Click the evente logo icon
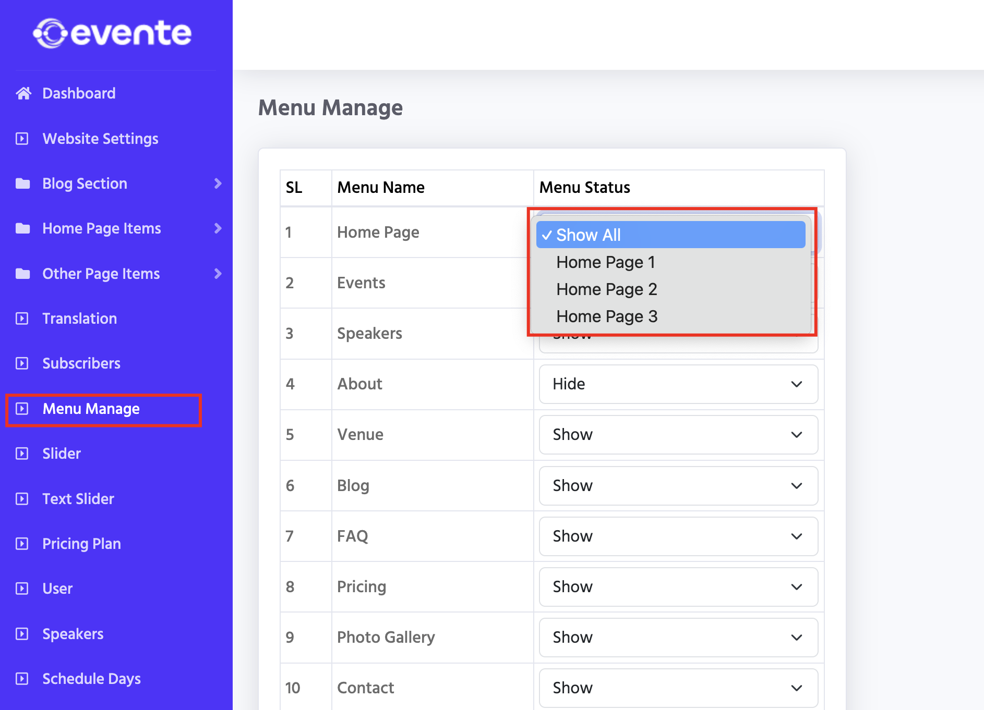 (50, 33)
